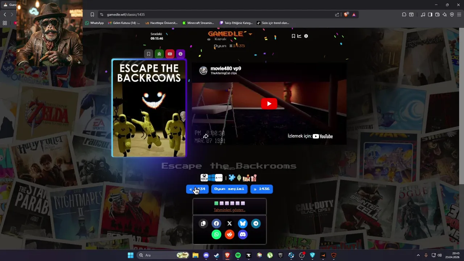Image resolution: width=464 pixels, height=261 pixels.
Task: Share result on Telegram
Action: pos(256,224)
